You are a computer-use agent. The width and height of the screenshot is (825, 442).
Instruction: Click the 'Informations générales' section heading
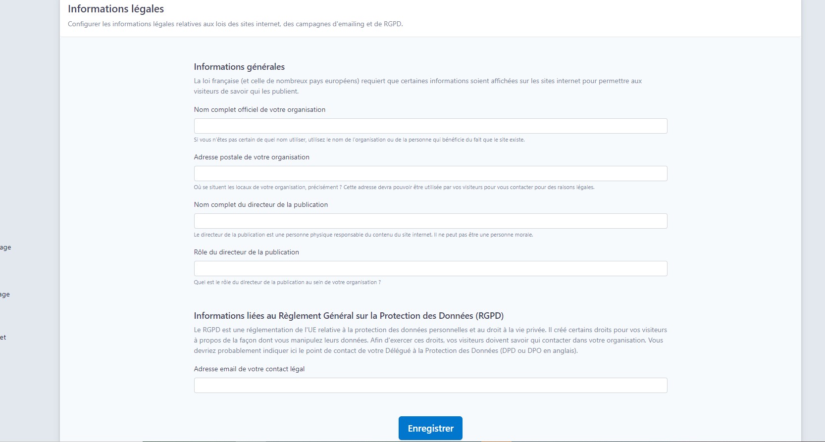pyautogui.click(x=239, y=67)
